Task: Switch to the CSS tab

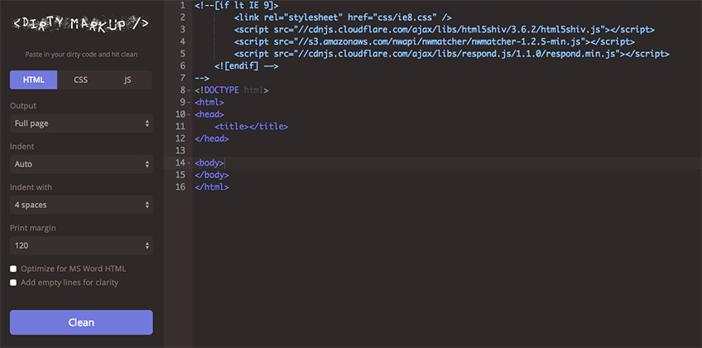Action: (80, 80)
